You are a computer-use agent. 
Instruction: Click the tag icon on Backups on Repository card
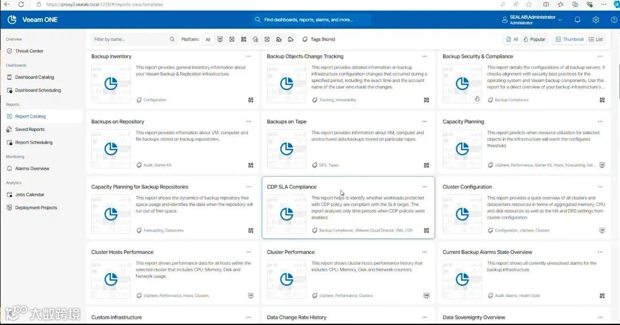point(139,165)
